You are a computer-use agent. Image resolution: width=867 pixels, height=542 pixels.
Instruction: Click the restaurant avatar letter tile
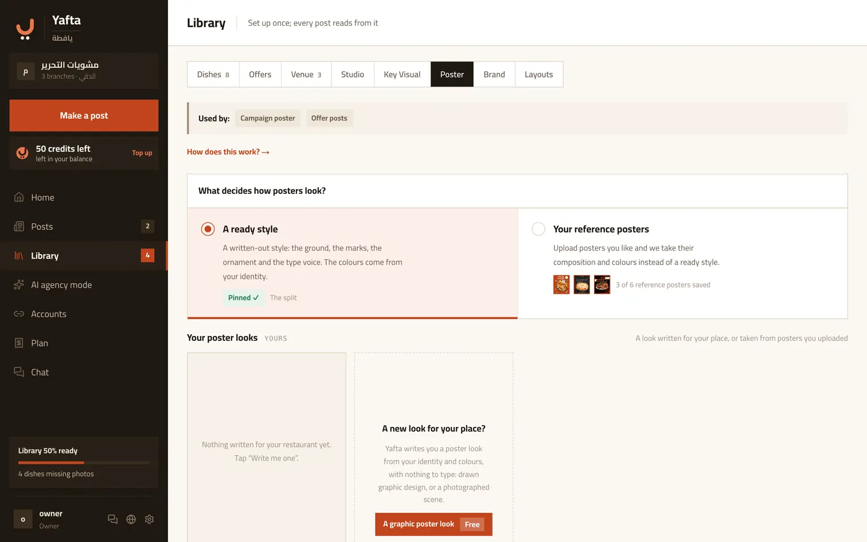tap(25, 72)
